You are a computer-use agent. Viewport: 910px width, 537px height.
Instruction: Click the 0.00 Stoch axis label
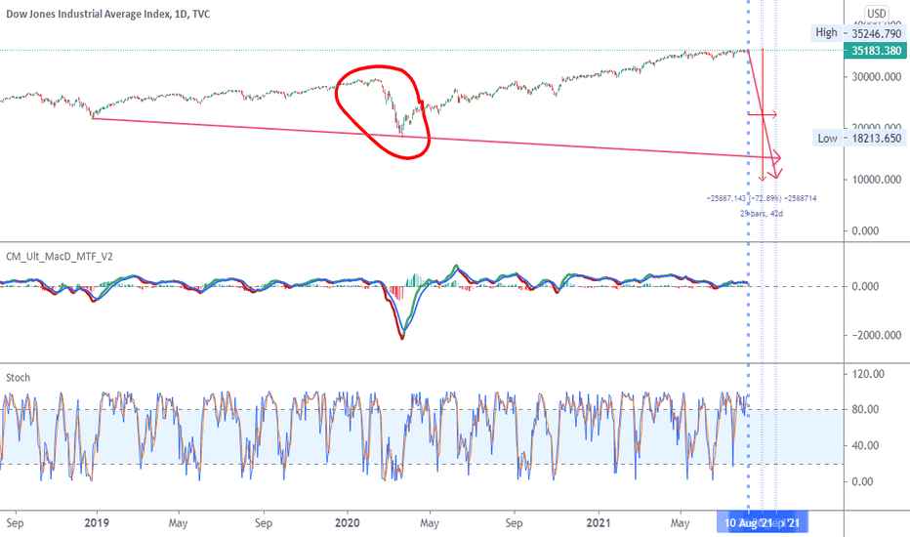coord(862,481)
